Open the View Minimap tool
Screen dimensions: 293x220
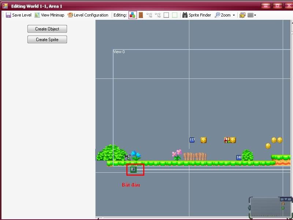click(49, 15)
